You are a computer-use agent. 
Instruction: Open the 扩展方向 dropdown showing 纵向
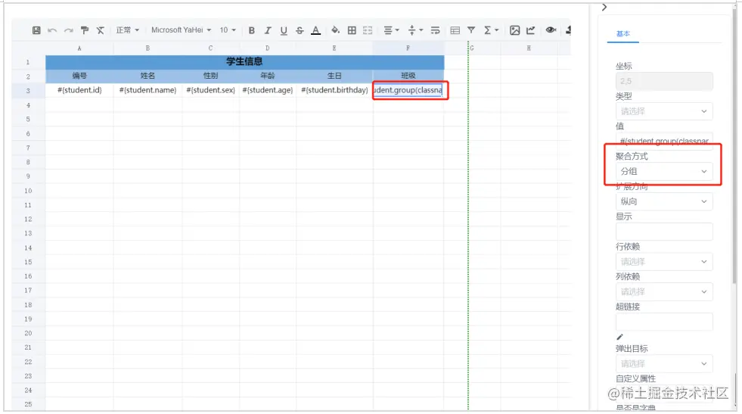tap(664, 201)
